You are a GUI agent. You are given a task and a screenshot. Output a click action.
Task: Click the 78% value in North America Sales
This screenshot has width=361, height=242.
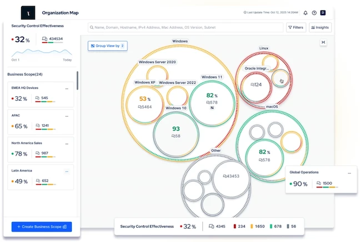[21, 153]
